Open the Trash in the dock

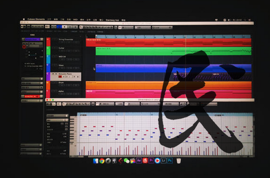pyautogui.click(x=179, y=161)
